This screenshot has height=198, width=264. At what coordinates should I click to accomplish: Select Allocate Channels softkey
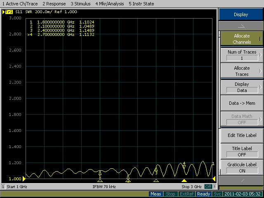pyautogui.click(x=242, y=39)
